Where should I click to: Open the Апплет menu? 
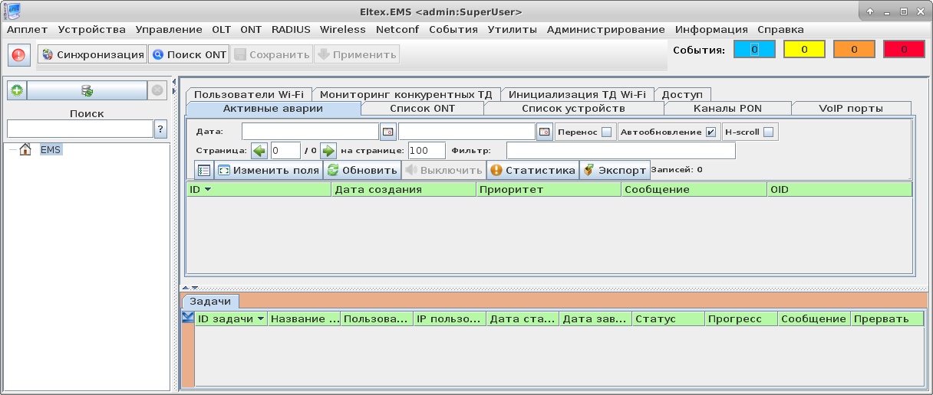click(x=27, y=30)
